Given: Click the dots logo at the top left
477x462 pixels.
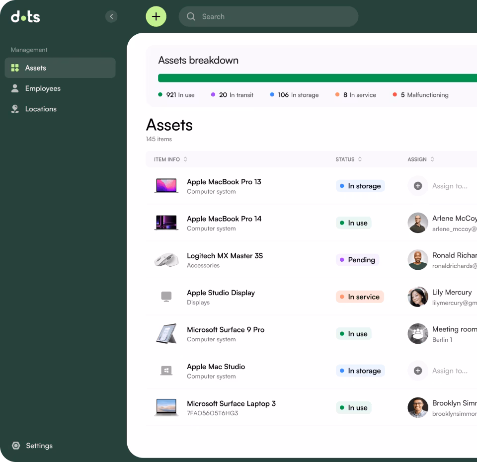Looking at the screenshot, I should coord(25,16).
